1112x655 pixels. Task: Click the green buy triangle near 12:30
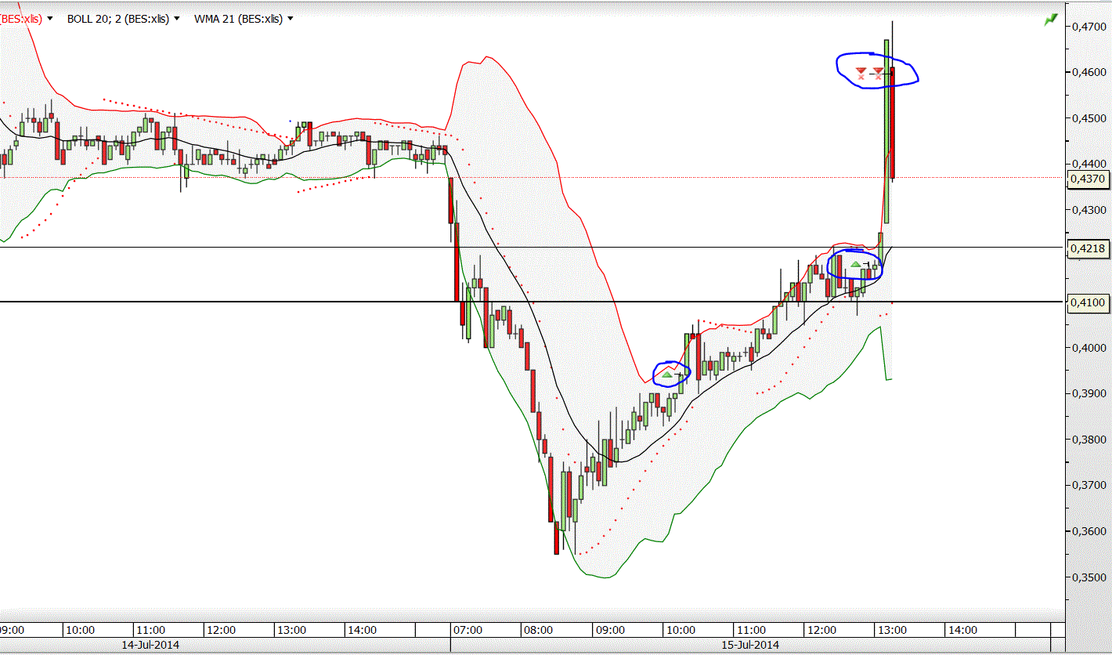point(856,266)
